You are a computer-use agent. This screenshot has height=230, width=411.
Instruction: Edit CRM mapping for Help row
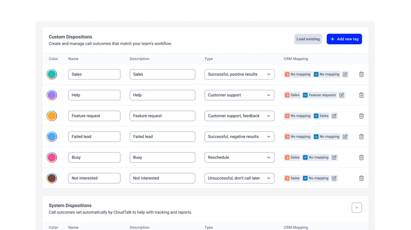(342, 95)
